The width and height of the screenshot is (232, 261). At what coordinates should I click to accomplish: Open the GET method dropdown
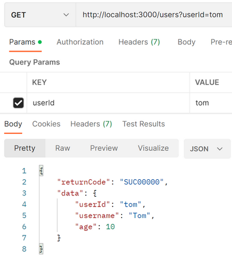point(40,15)
